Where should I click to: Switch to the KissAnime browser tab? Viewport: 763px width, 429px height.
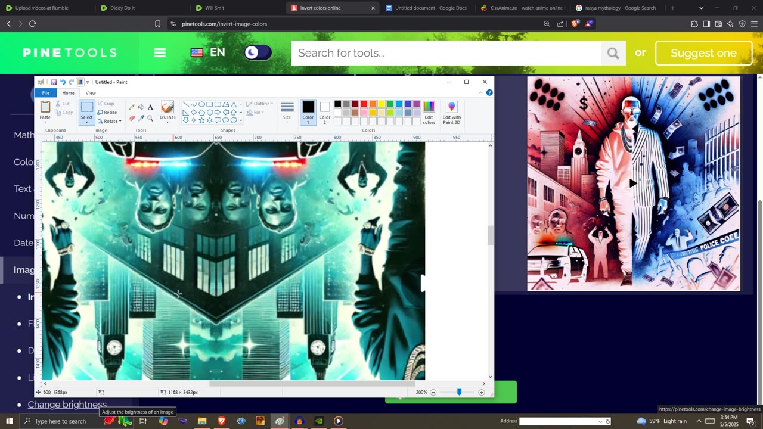click(x=523, y=8)
